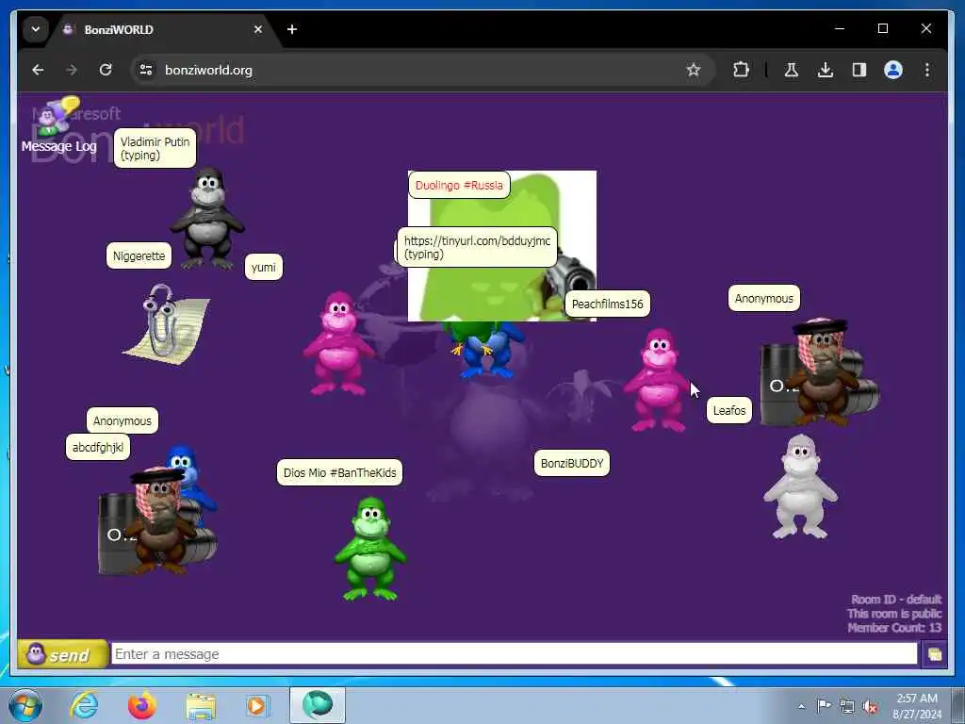
Task: Click the Anonymous tag above Leafos's barrel Bonzi
Action: pos(763,299)
